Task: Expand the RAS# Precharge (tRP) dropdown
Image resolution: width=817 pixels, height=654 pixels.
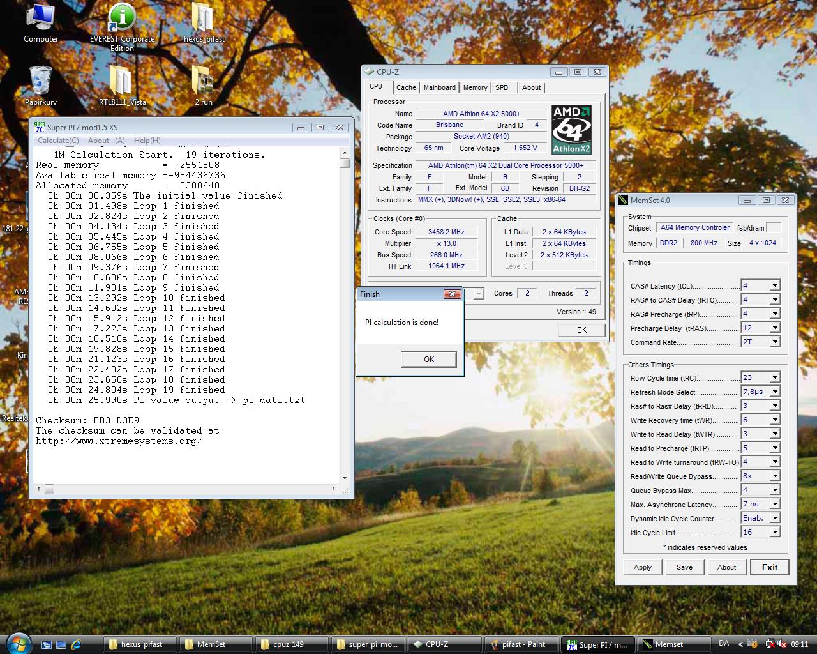Action: 774,314
